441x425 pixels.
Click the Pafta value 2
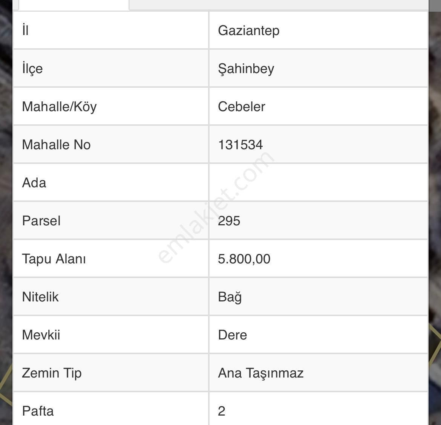[222, 411]
